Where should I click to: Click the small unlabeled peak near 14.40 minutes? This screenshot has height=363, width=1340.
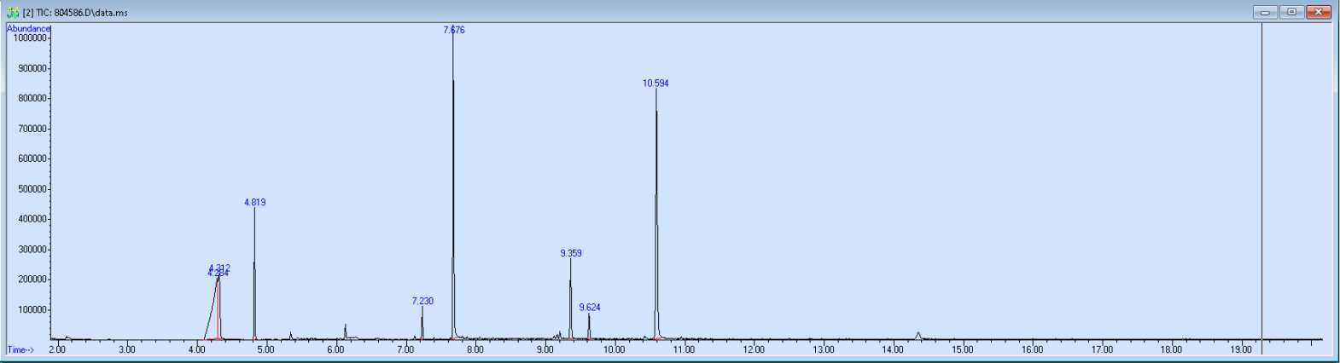[x=918, y=336]
